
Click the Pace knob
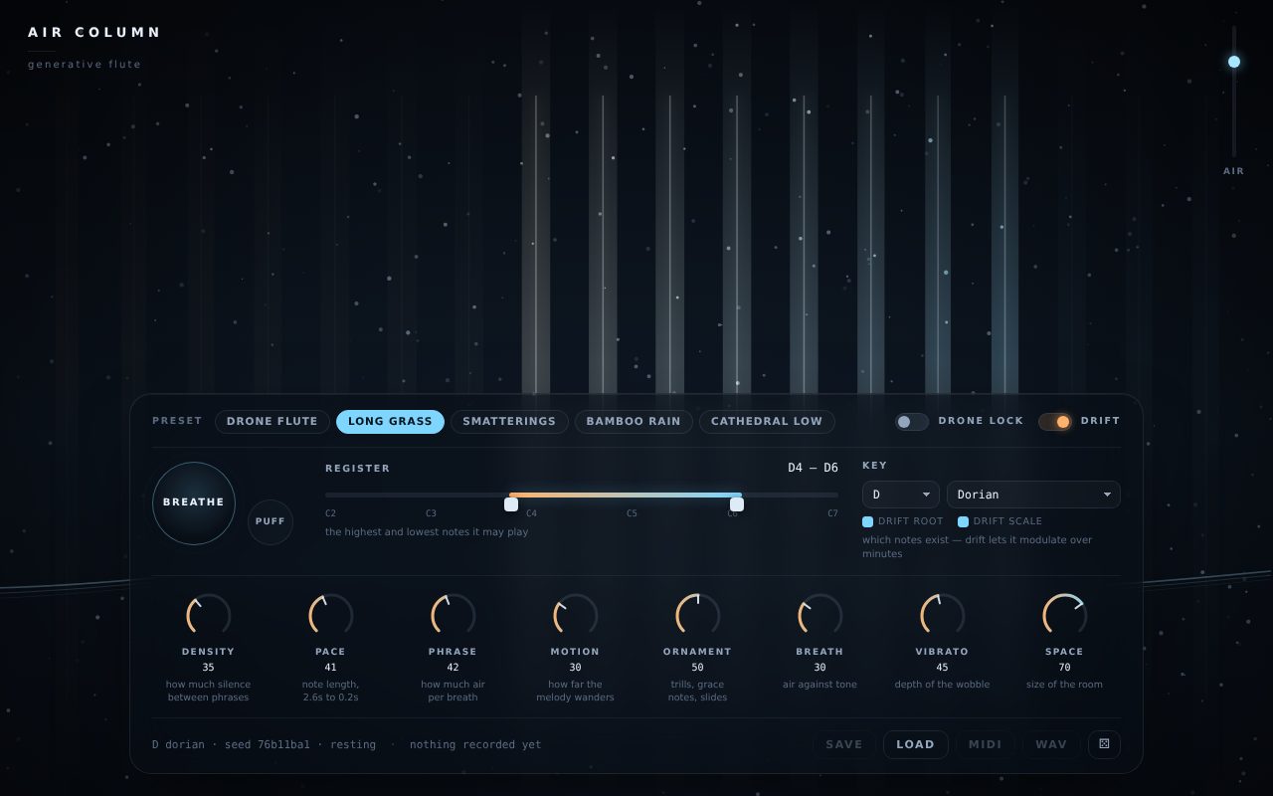[331, 616]
